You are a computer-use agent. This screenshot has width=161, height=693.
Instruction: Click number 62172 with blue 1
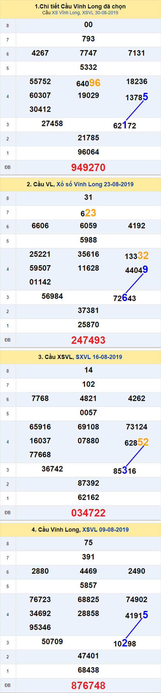(x=125, y=125)
